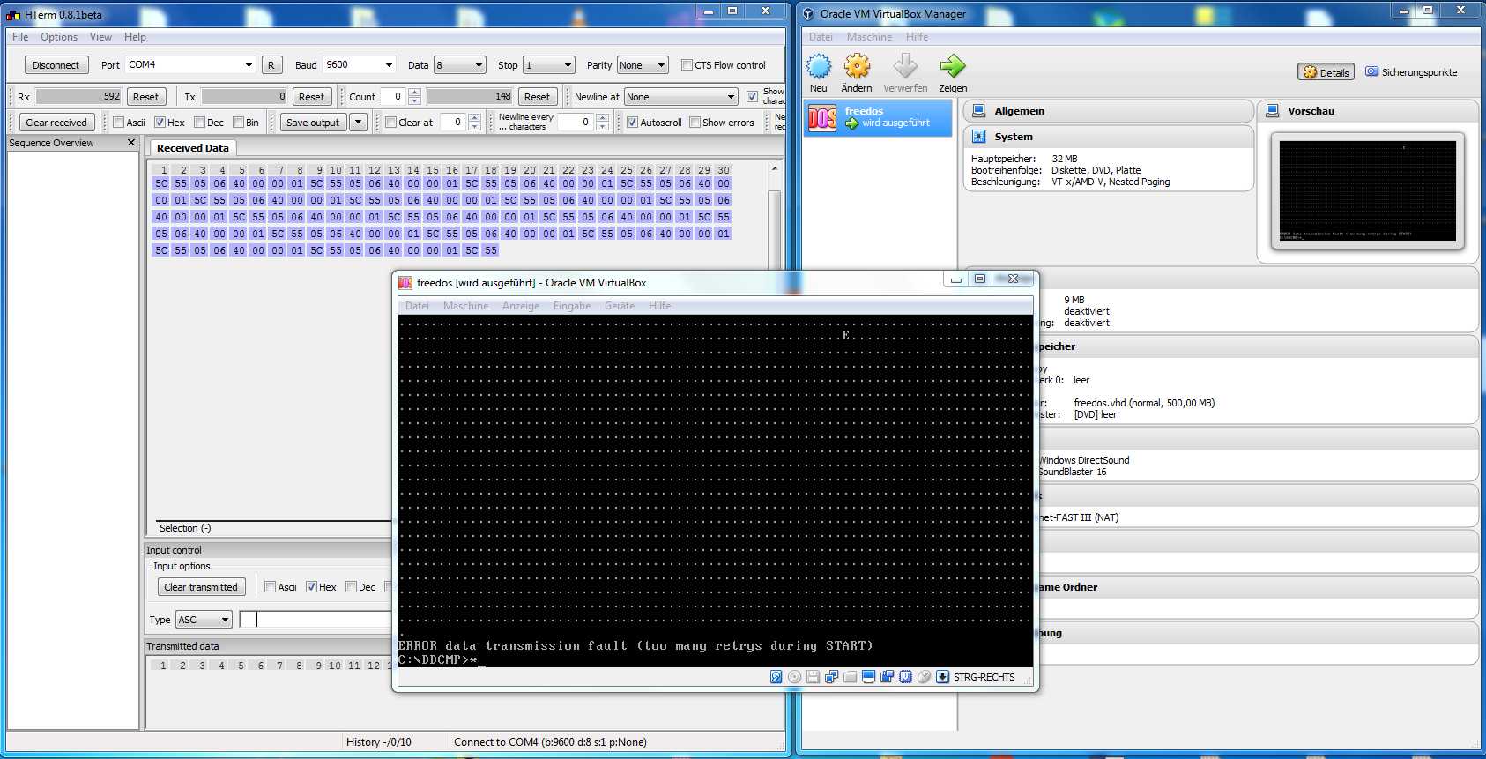Image resolution: width=1486 pixels, height=759 pixels.
Task: Open the Maschine menu in freedos window
Action: [x=465, y=306]
